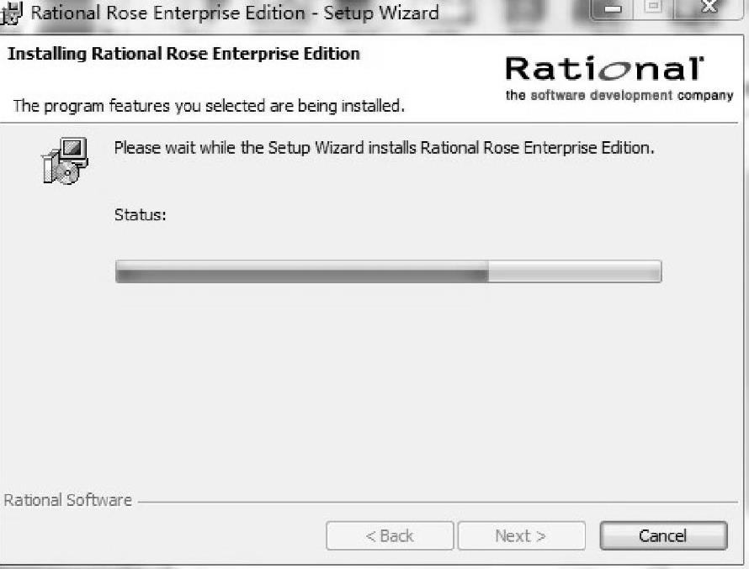The image size is (749, 569).
Task: Click the "Status:" label
Action: point(140,214)
